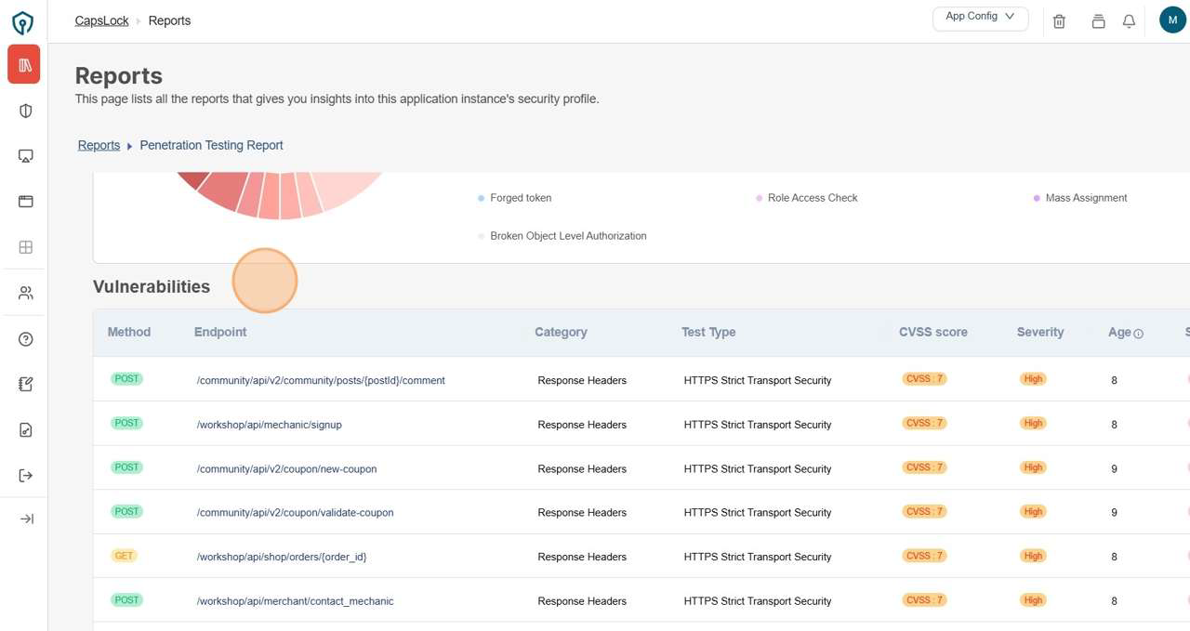Select the /workshop/api/mechanic/signup endpoint row
Screen dimensions: 1190x631
pyautogui.click(x=270, y=425)
